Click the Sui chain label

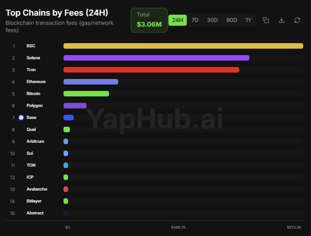[30, 153]
